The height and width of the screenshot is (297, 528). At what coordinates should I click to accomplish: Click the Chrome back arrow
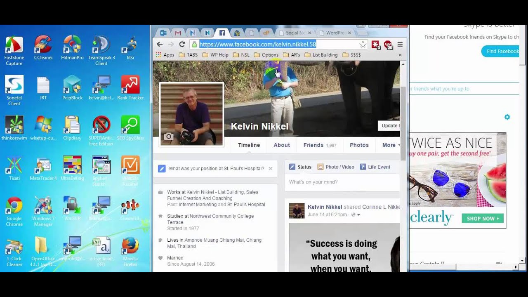coord(160,44)
